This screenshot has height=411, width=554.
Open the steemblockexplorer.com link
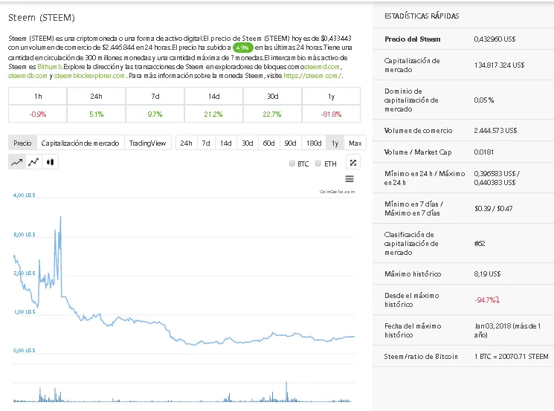point(89,76)
